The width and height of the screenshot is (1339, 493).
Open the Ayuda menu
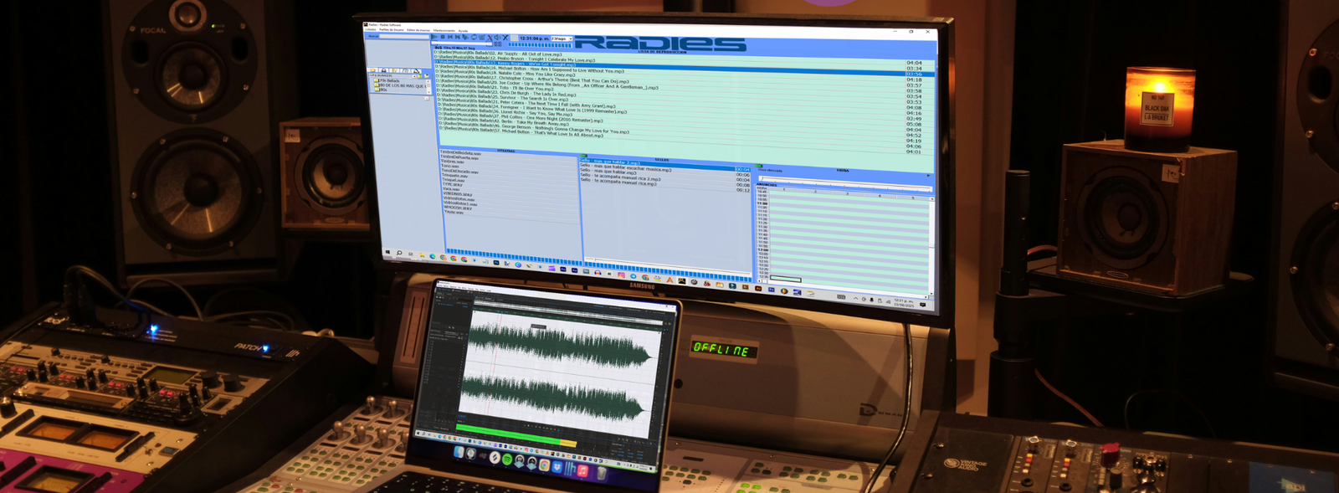point(463,31)
